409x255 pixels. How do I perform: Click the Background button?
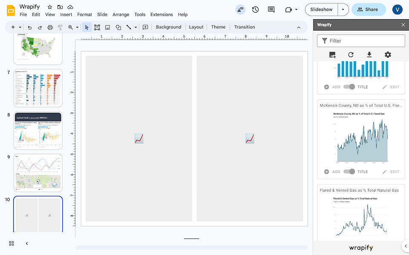tap(169, 27)
